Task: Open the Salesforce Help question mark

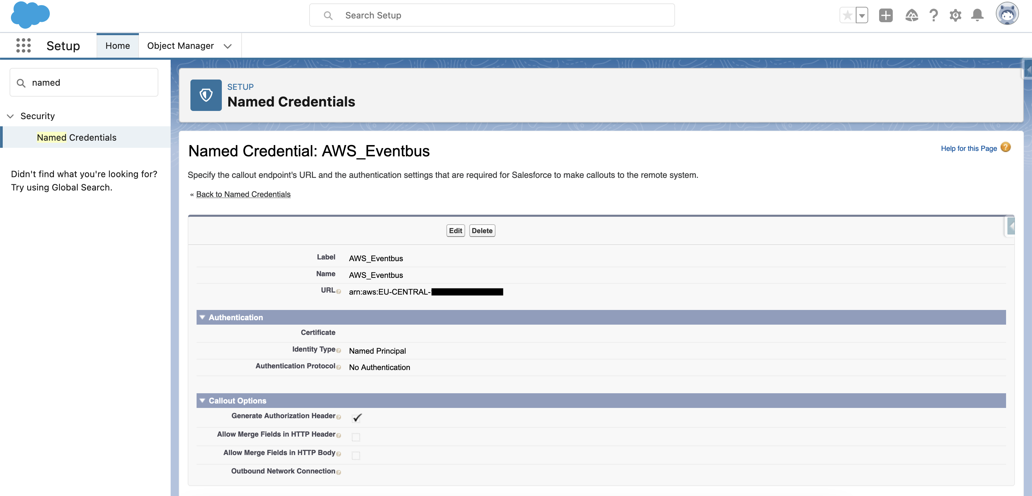Action: pos(933,16)
